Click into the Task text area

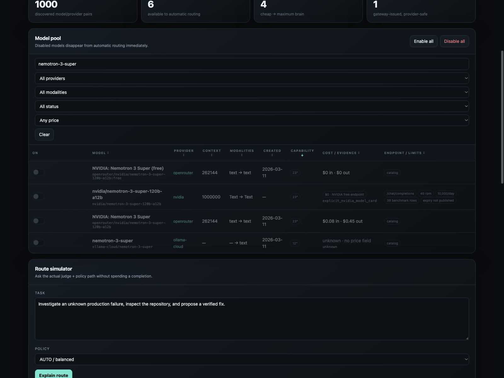coord(252,319)
